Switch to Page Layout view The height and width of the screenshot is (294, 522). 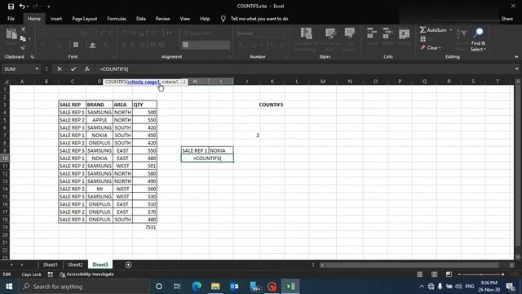coord(435,274)
